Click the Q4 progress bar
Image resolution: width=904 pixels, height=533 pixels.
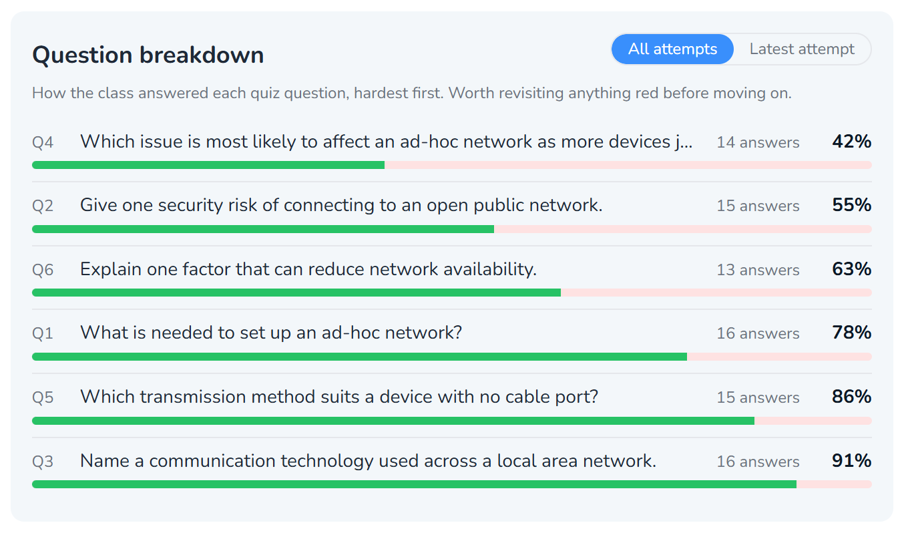tap(452, 165)
